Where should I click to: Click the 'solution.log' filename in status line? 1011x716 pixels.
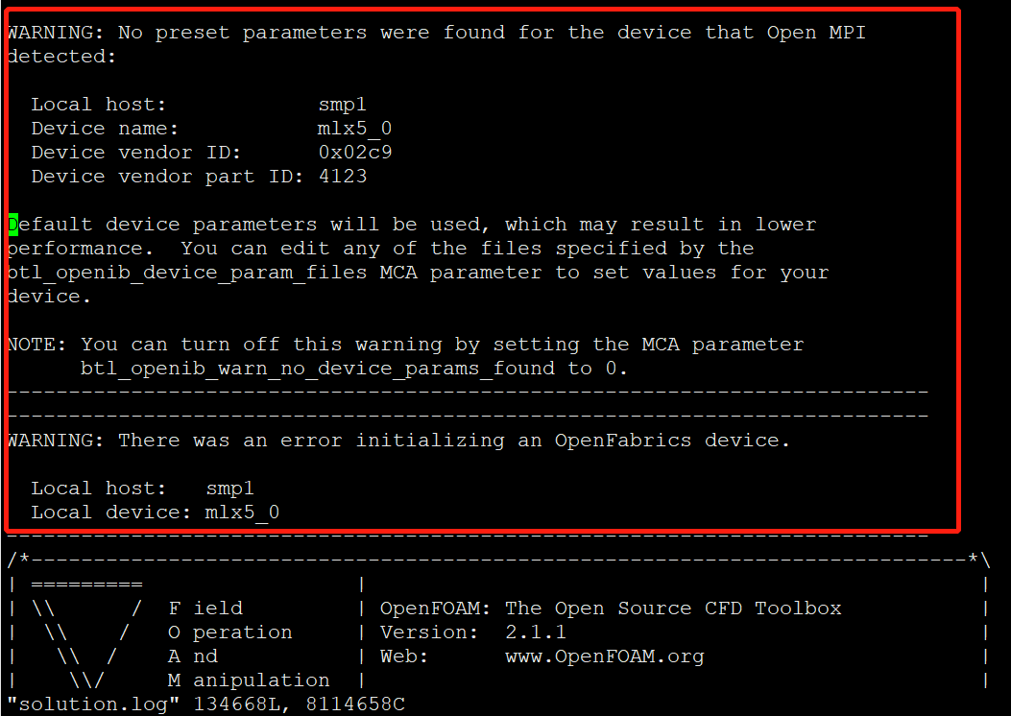(93, 704)
